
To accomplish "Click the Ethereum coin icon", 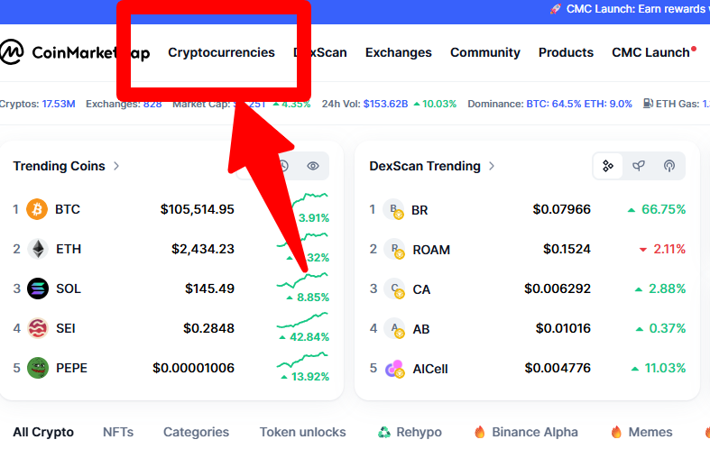I will pos(37,249).
